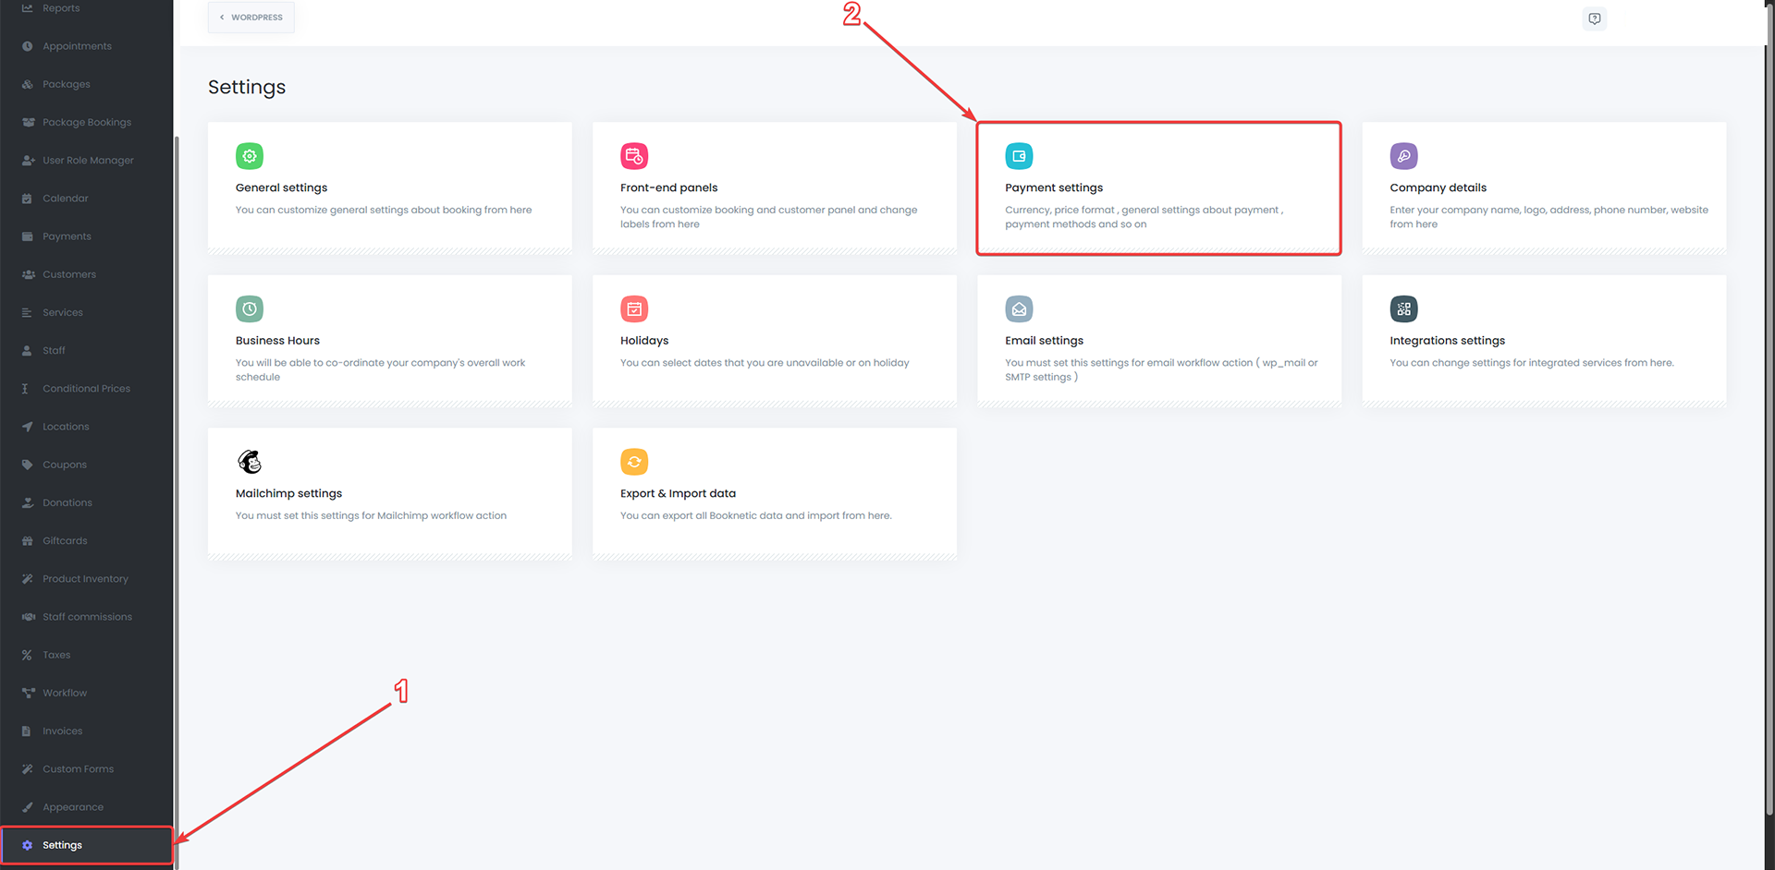
Task: Open Appointments in the sidebar
Action: click(77, 46)
